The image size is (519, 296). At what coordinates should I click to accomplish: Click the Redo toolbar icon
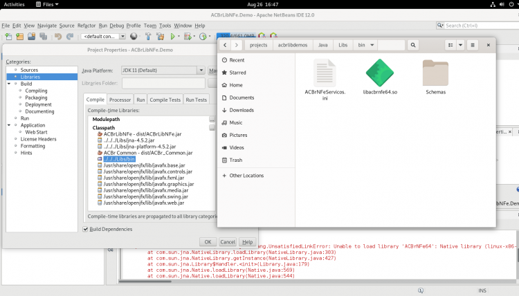coord(70,37)
